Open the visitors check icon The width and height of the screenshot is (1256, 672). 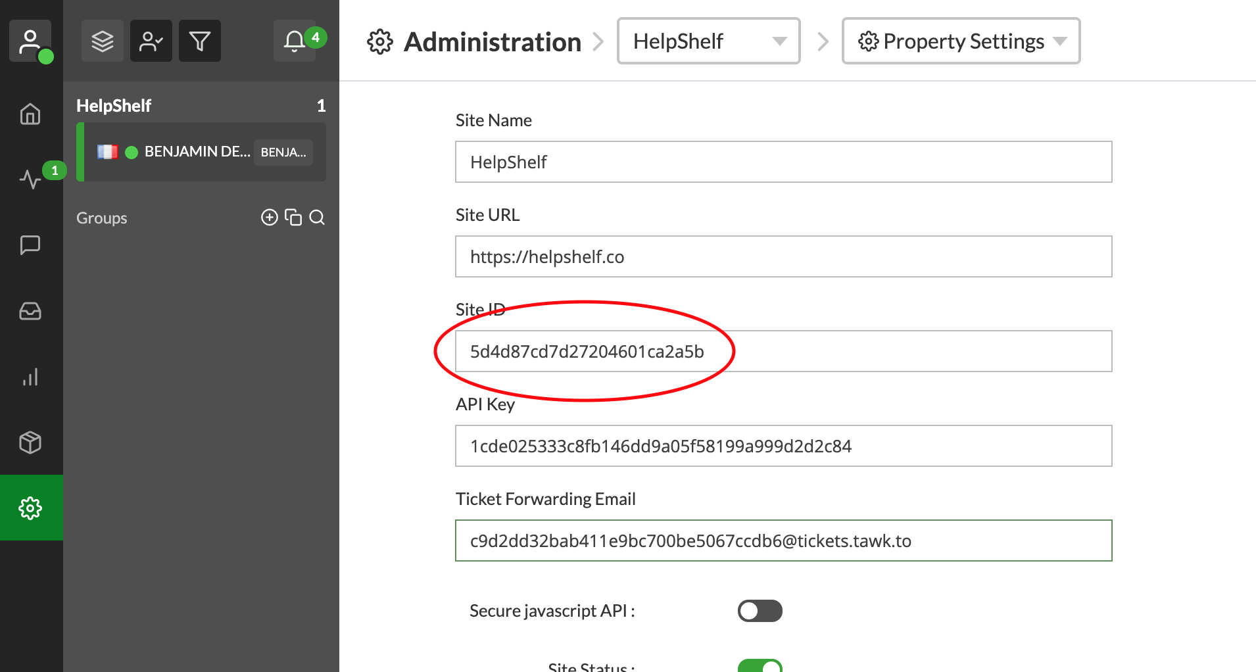click(x=151, y=41)
